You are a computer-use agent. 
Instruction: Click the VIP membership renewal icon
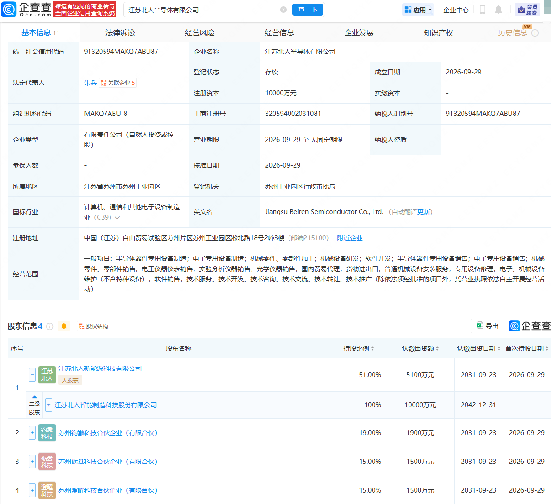(x=527, y=10)
